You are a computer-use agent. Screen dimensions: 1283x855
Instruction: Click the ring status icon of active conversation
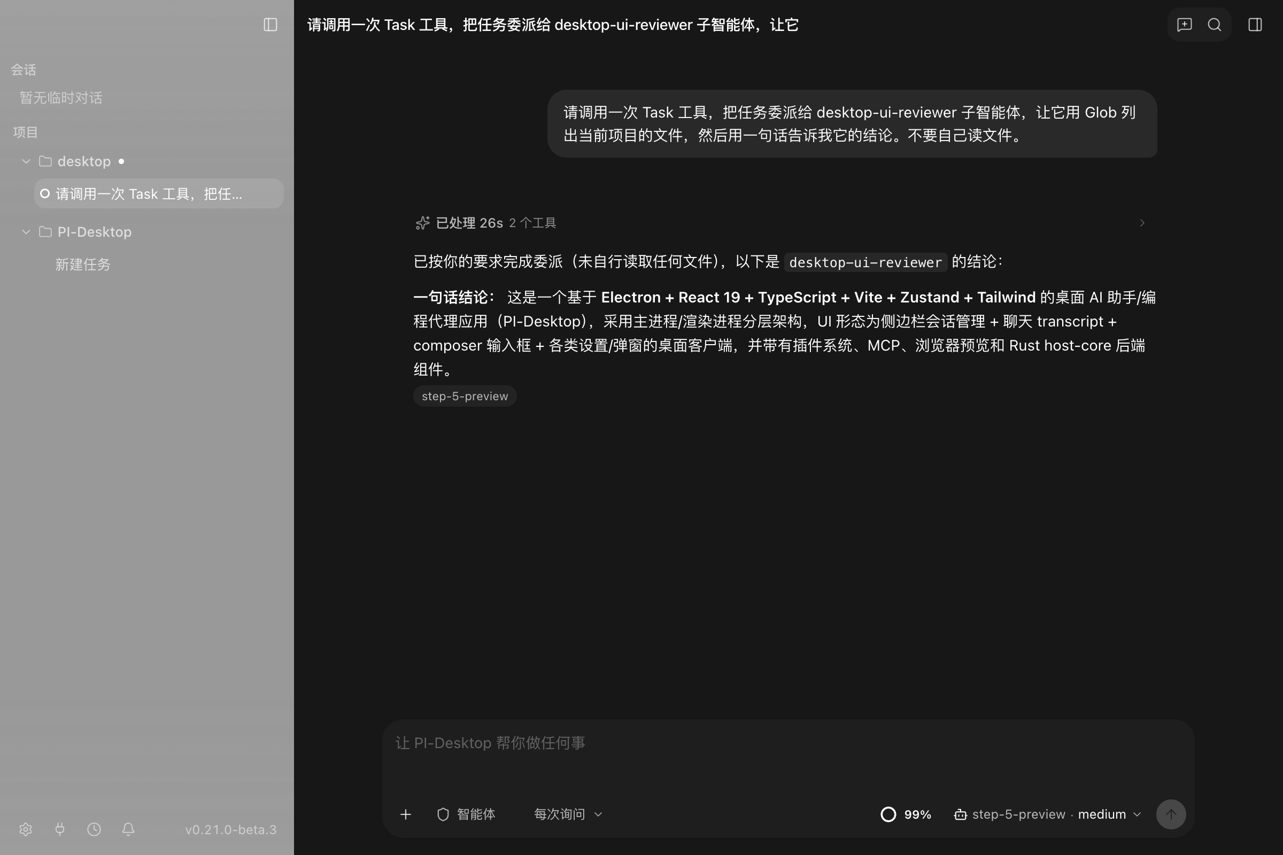click(45, 193)
